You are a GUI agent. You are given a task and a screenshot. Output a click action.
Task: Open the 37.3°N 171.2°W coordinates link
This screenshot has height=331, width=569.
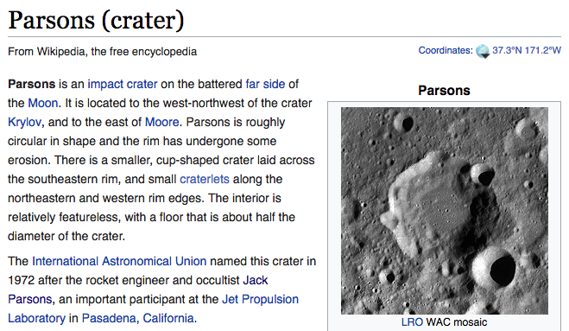(x=527, y=50)
